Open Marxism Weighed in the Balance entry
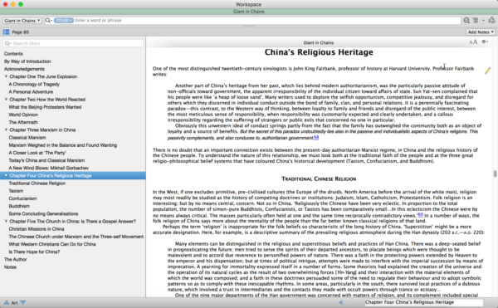 pyautogui.click(x=62, y=145)
